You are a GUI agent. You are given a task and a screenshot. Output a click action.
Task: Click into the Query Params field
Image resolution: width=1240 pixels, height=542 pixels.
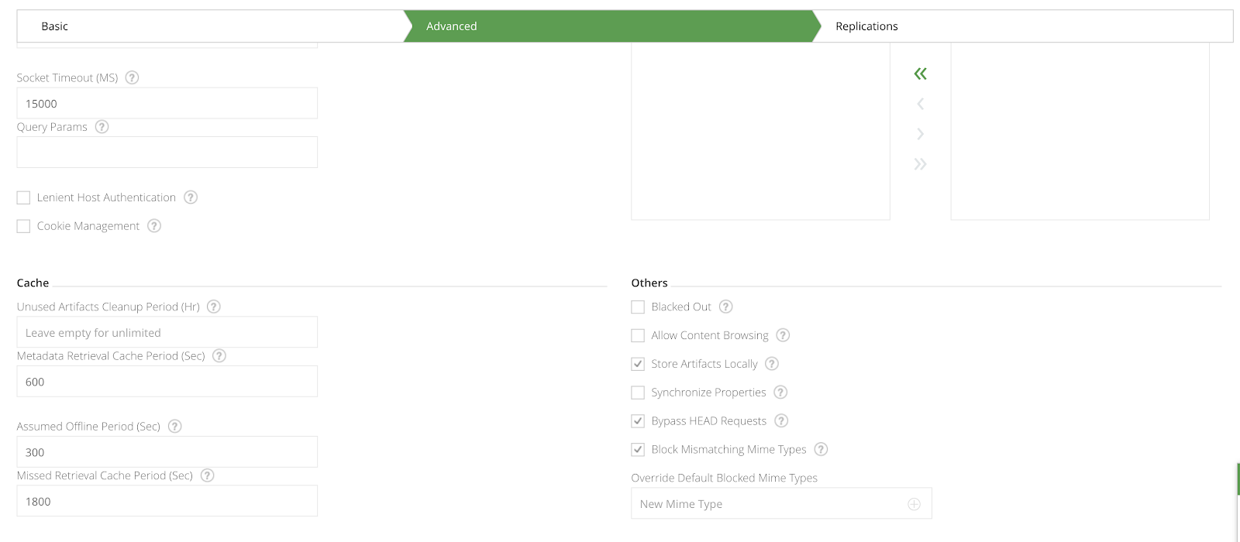pyautogui.click(x=167, y=153)
